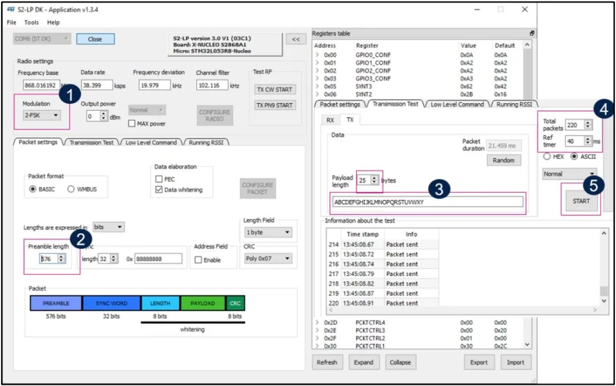Adjust the Payload length stepper
616x386 pixels.
pos(374,180)
